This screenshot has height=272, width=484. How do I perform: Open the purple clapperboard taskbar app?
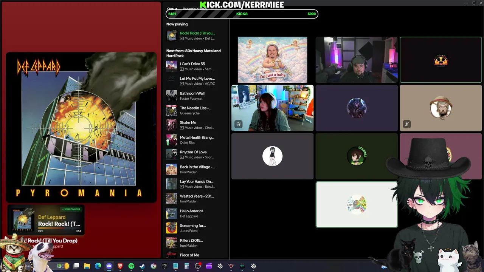pyautogui.click(x=209, y=266)
